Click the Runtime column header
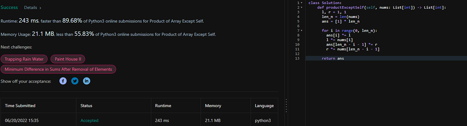 click(x=163, y=106)
